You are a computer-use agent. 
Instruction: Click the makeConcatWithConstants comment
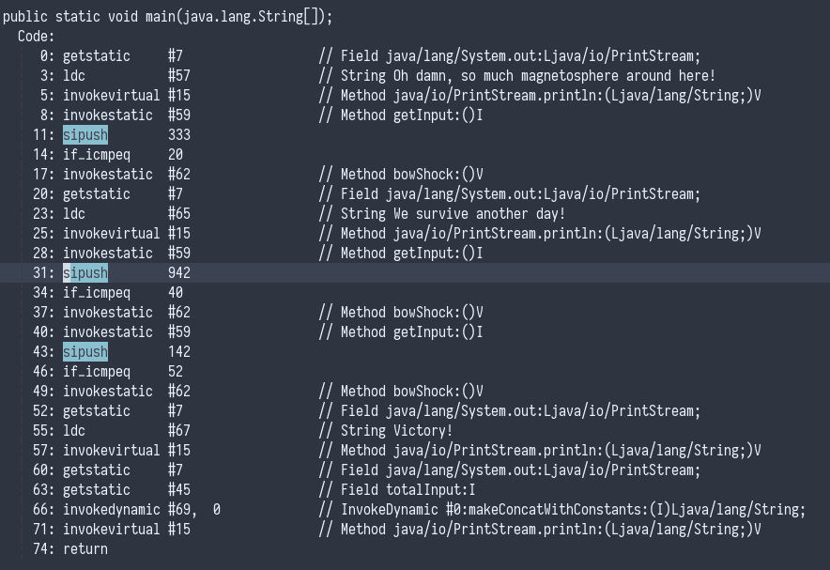point(561,509)
